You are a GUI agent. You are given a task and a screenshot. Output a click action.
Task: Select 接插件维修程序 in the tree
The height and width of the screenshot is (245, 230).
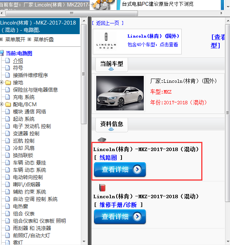coord(30,75)
